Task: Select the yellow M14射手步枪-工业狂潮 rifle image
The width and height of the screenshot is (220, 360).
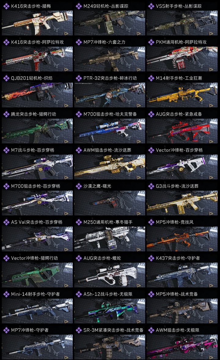Action: (182, 95)
